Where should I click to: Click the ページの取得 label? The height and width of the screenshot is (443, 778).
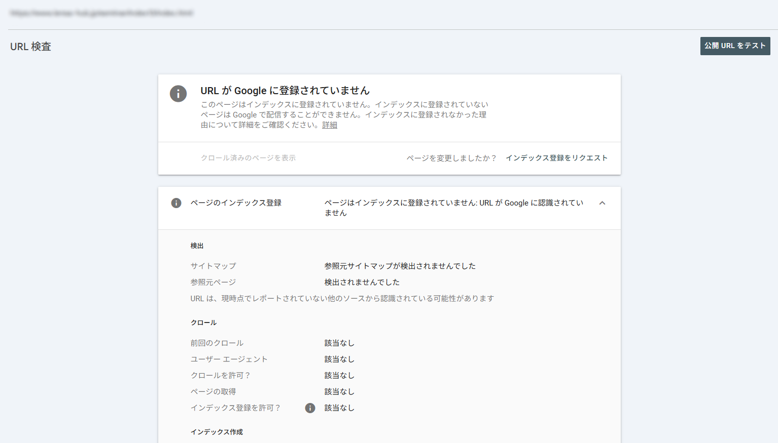coord(213,391)
